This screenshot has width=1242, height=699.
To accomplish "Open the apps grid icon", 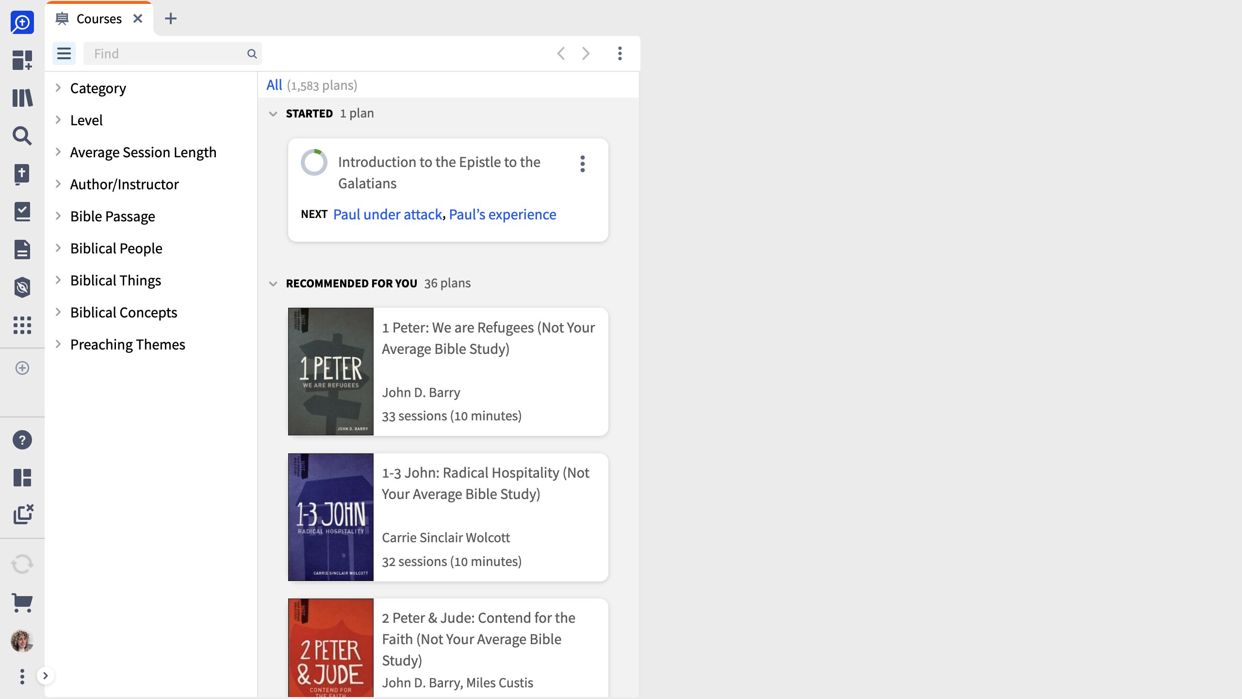I will pyautogui.click(x=22, y=325).
